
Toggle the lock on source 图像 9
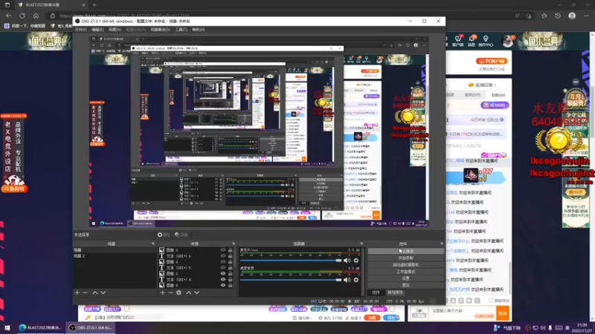tap(230, 250)
